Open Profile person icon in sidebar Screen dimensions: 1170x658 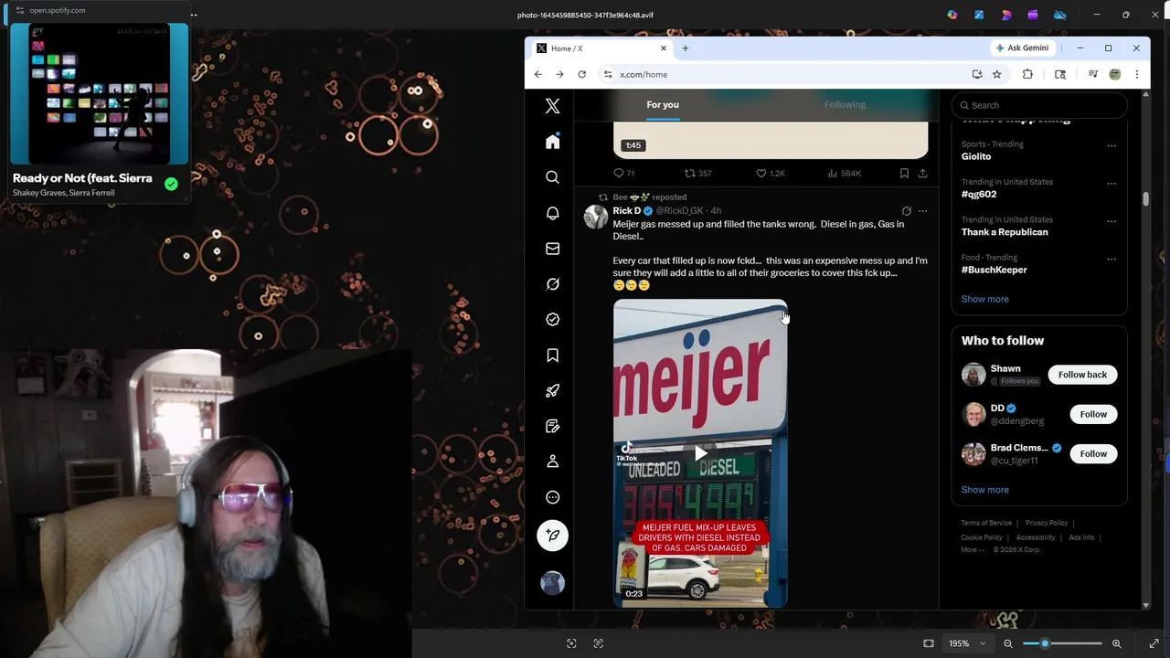pyautogui.click(x=552, y=462)
